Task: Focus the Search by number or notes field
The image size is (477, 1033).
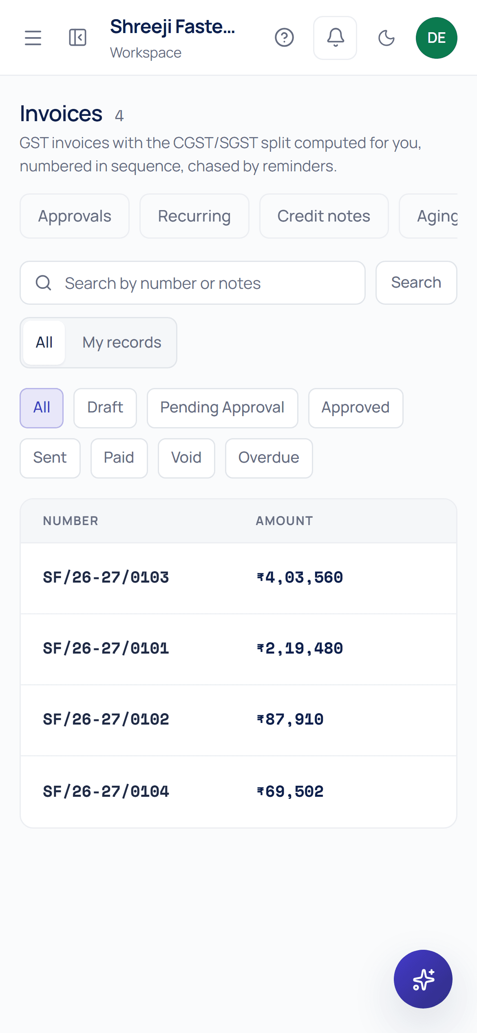Action: pos(192,283)
